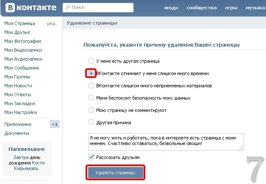Click into the deletion reason text area
266x184 pixels.
click(x=166, y=142)
